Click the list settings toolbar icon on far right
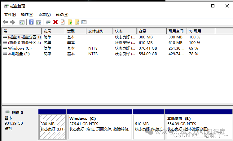Viewport: 233px width, 141px height. coord(84,22)
